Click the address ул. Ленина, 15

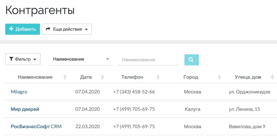tap(244, 109)
